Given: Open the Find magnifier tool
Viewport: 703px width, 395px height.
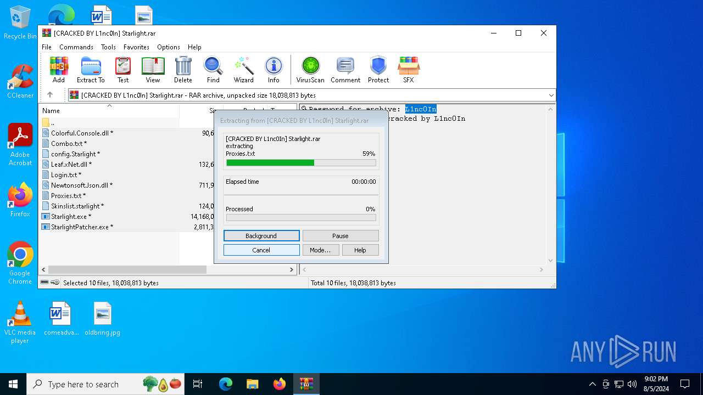Looking at the screenshot, I should point(213,70).
